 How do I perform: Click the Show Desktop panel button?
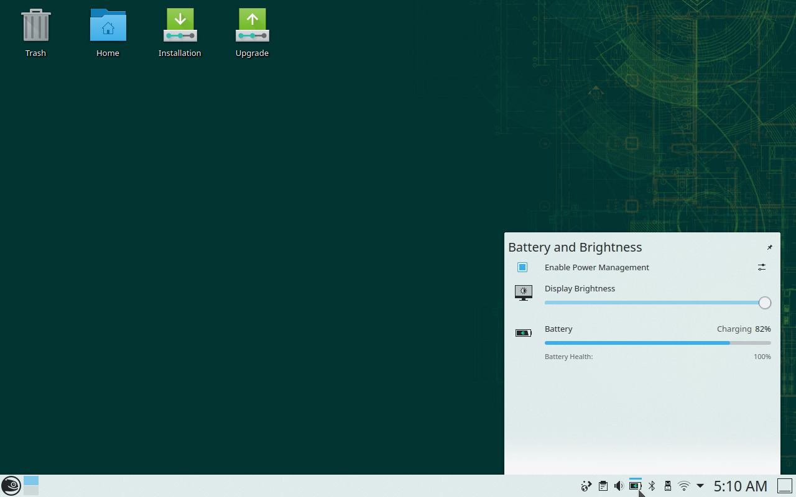coord(785,486)
